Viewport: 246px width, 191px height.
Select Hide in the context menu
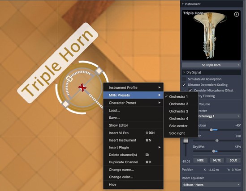tap(134, 184)
